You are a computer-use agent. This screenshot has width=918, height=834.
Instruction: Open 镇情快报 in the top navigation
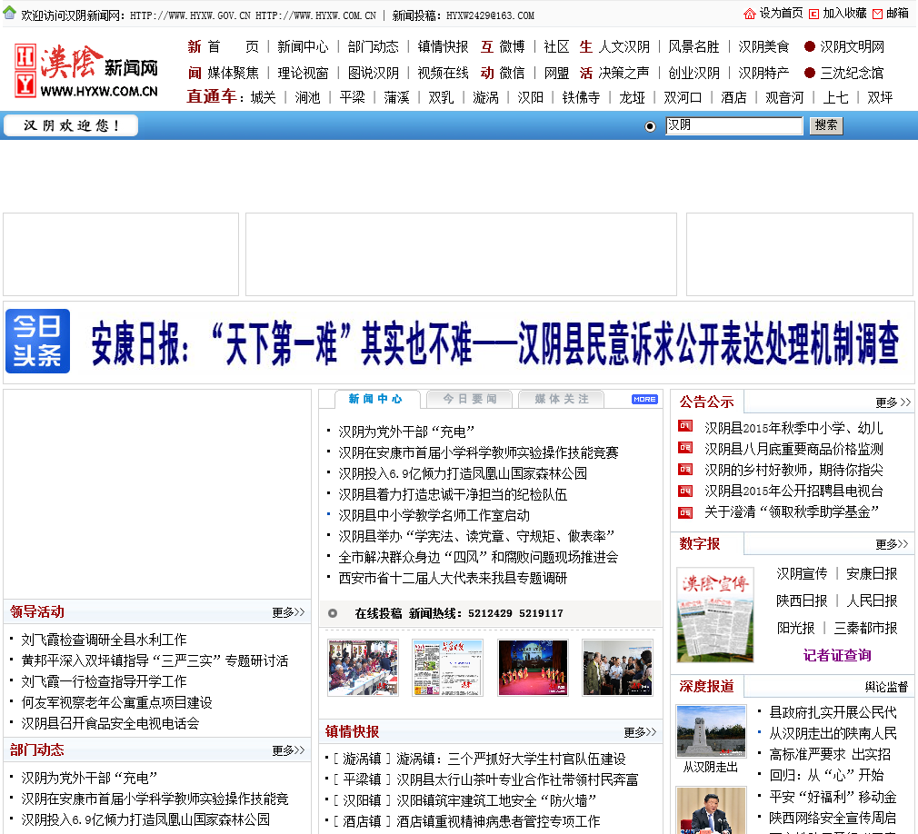[443, 47]
